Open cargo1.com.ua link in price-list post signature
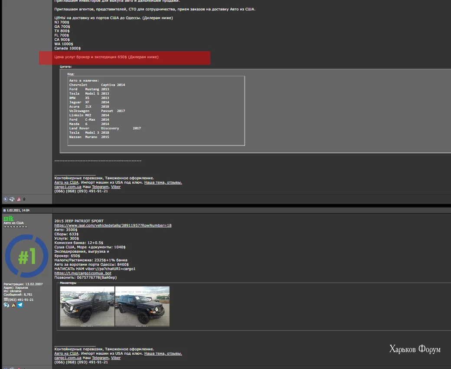Image resolution: width=451 pixels, height=369 pixels. coord(68,187)
